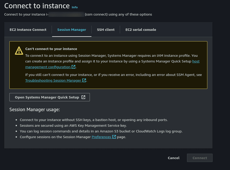The image size is (230, 170).
Task: Select the Session Manager tab
Action: [72, 30]
